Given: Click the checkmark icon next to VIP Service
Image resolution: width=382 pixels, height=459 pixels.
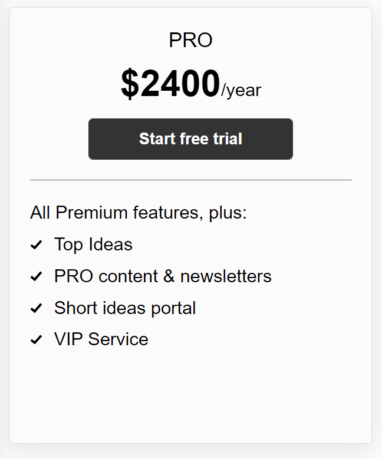Looking at the screenshot, I should click(37, 339).
